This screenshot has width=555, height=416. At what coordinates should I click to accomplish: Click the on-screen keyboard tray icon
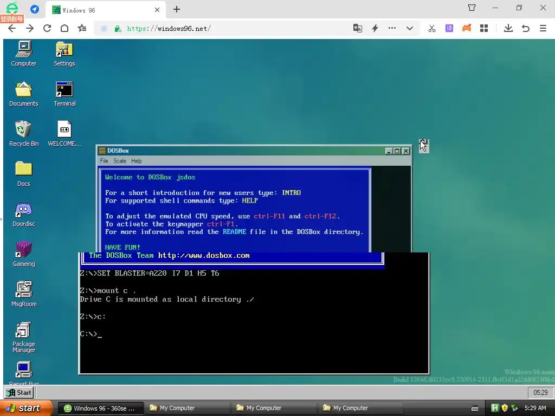click(x=475, y=408)
